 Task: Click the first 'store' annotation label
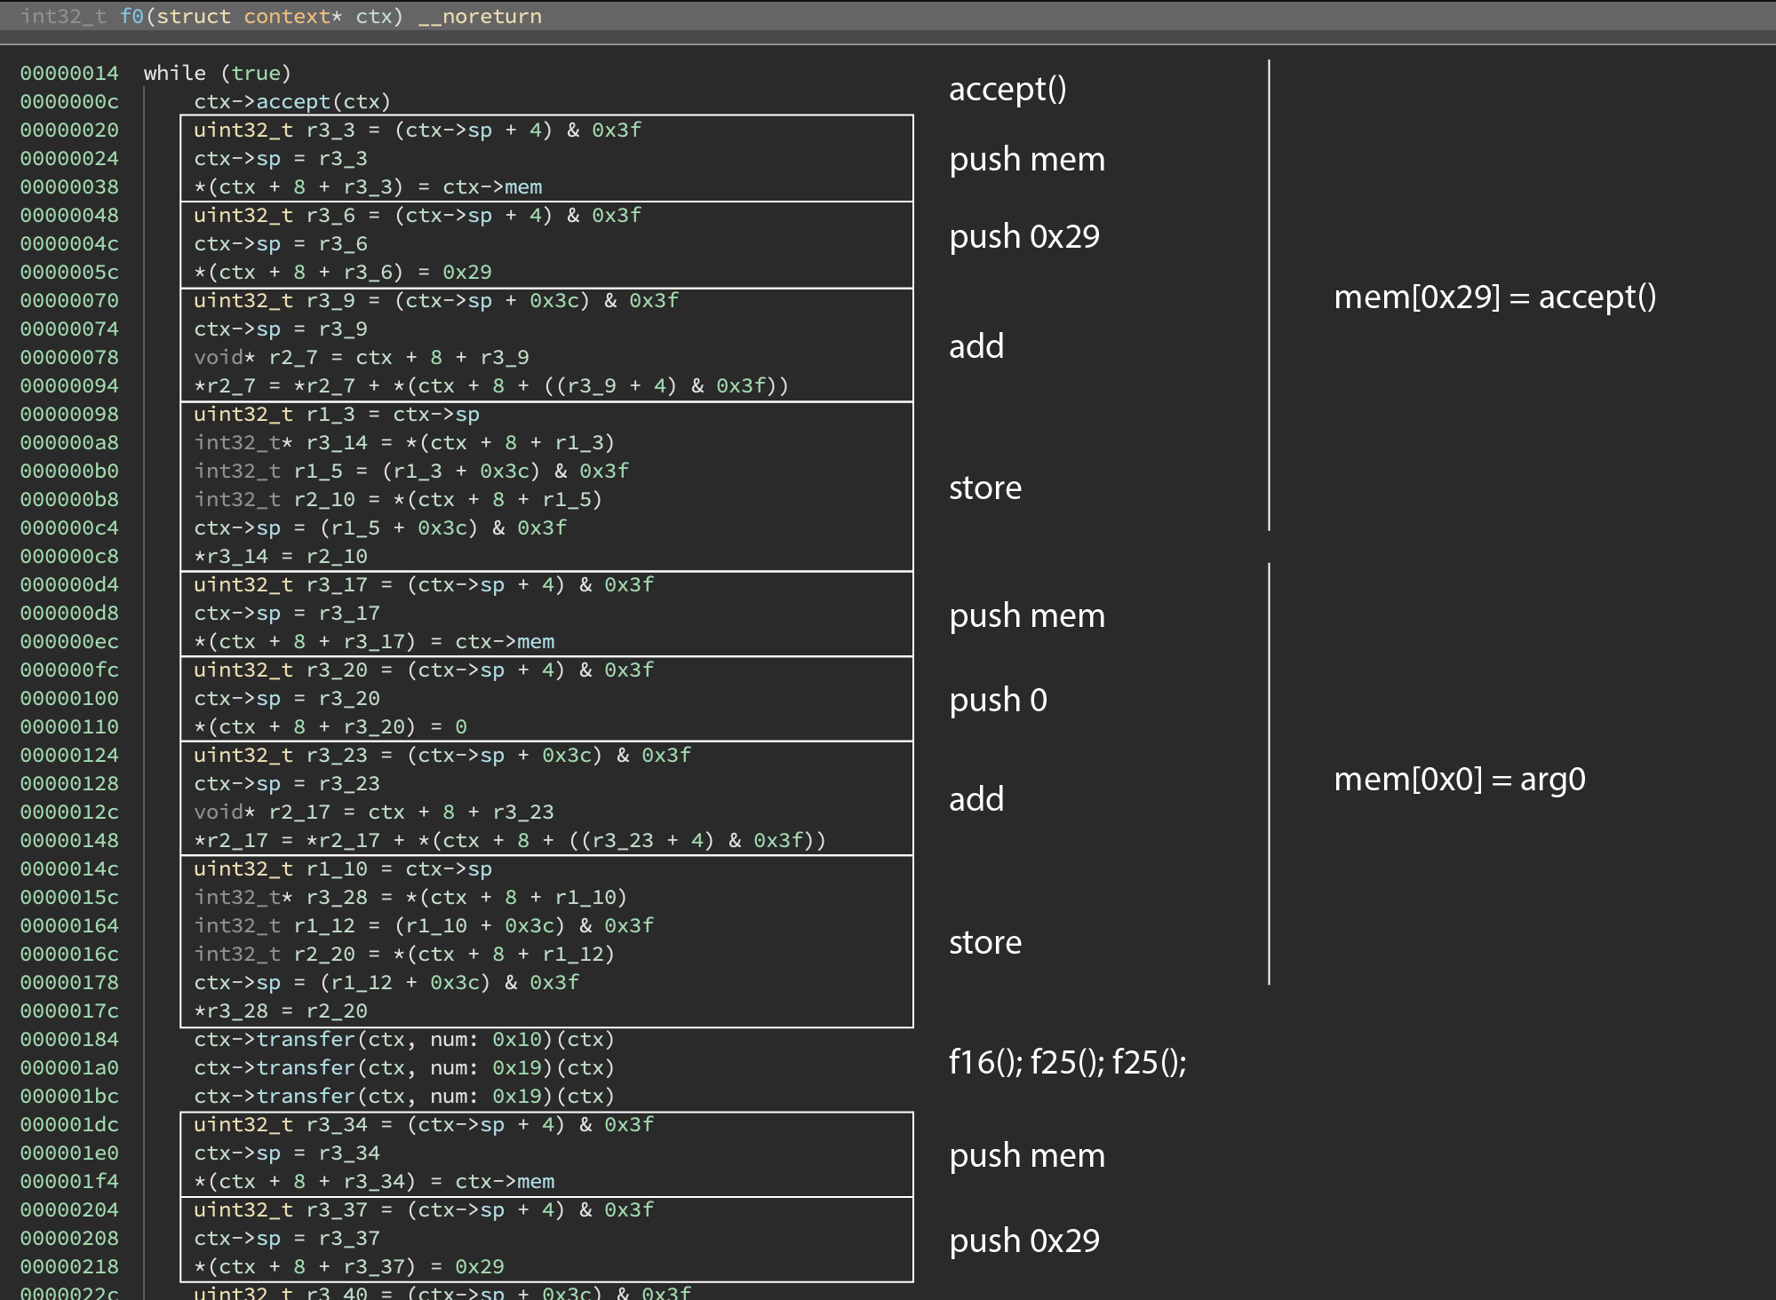[x=984, y=488]
